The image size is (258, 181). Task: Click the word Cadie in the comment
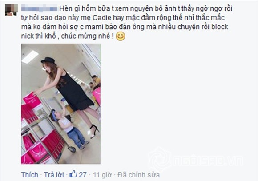[x=102, y=18]
